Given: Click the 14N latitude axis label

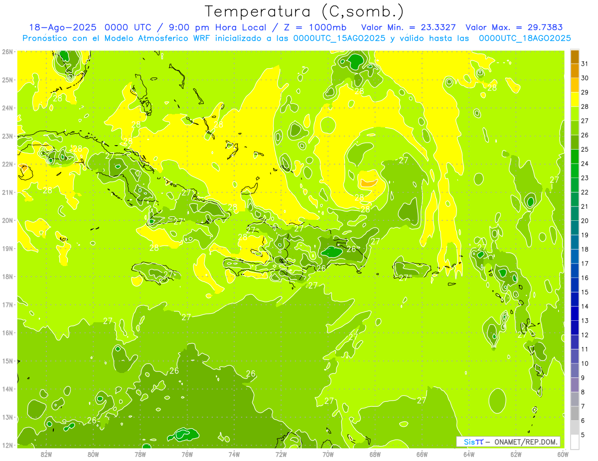Looking at the screenshot, I should [7, 389].
